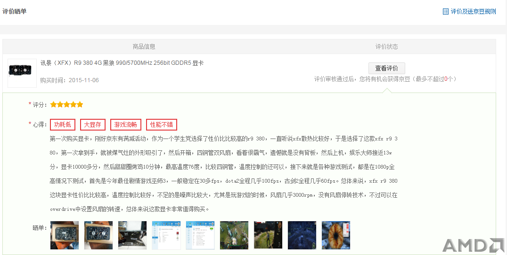Open the 评价及送京豆规则 link
Image resolution: width=507 pixels, height=255 pixels.
click(x=473, y=11)
